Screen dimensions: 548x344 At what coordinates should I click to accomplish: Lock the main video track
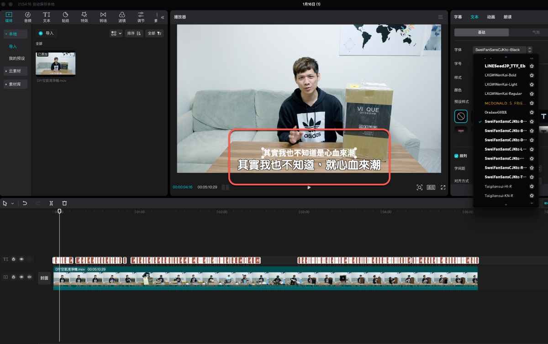(x=14, y=277)
